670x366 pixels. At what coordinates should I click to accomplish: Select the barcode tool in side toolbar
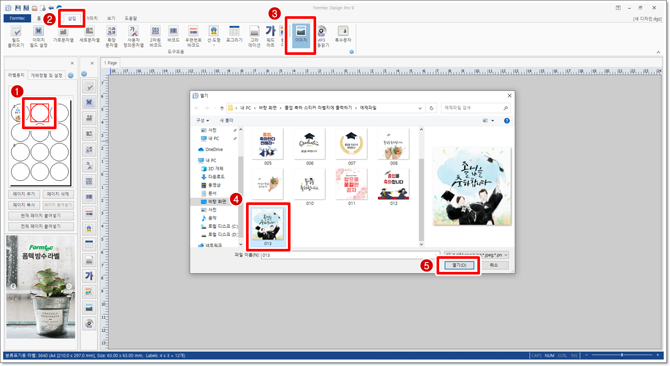pos(89,197)
